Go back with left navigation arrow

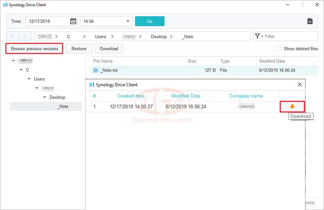13,36
